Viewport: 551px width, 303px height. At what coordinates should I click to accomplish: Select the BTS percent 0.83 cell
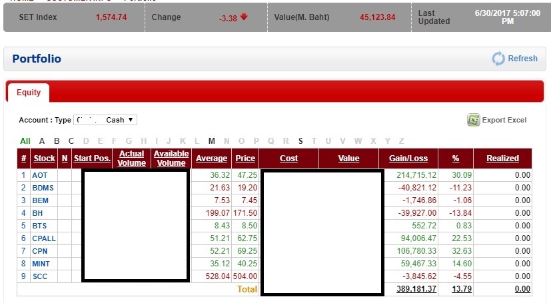(x=464, y=226)
